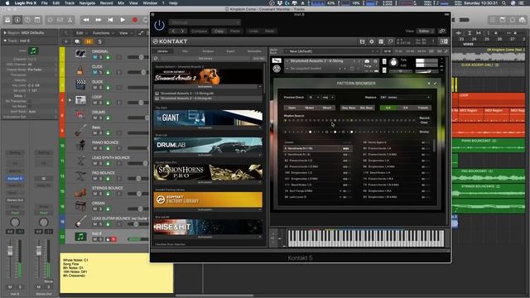
Task: Open plugin preset Manual dropdown
Action: [205, 22]
